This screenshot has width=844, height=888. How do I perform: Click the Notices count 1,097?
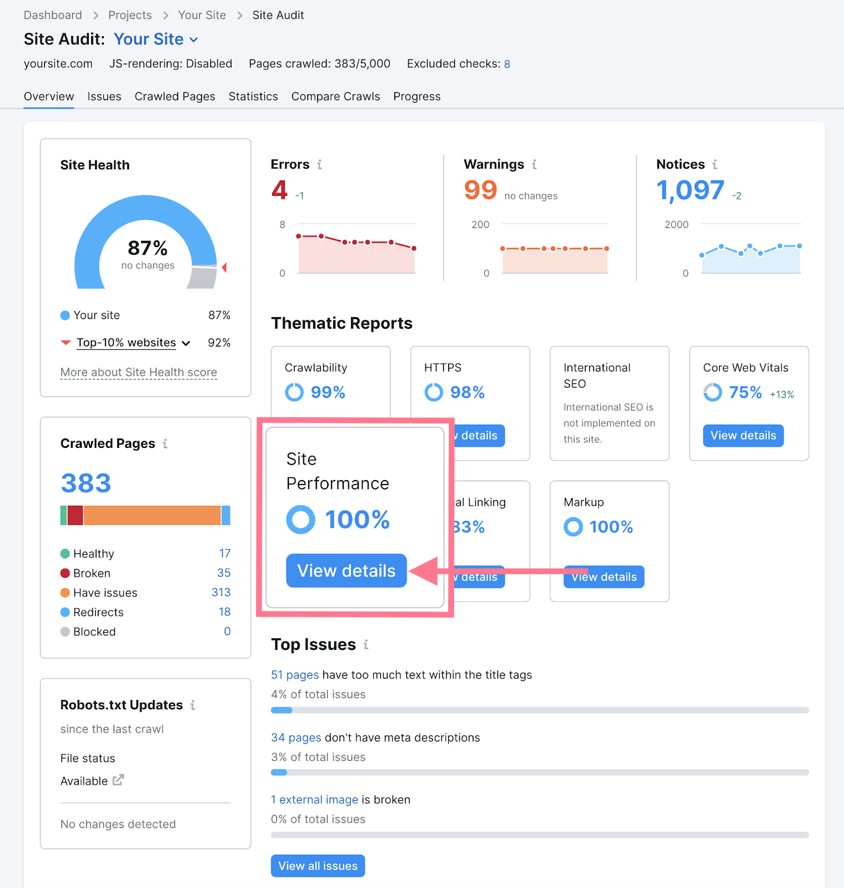(690, 190)
